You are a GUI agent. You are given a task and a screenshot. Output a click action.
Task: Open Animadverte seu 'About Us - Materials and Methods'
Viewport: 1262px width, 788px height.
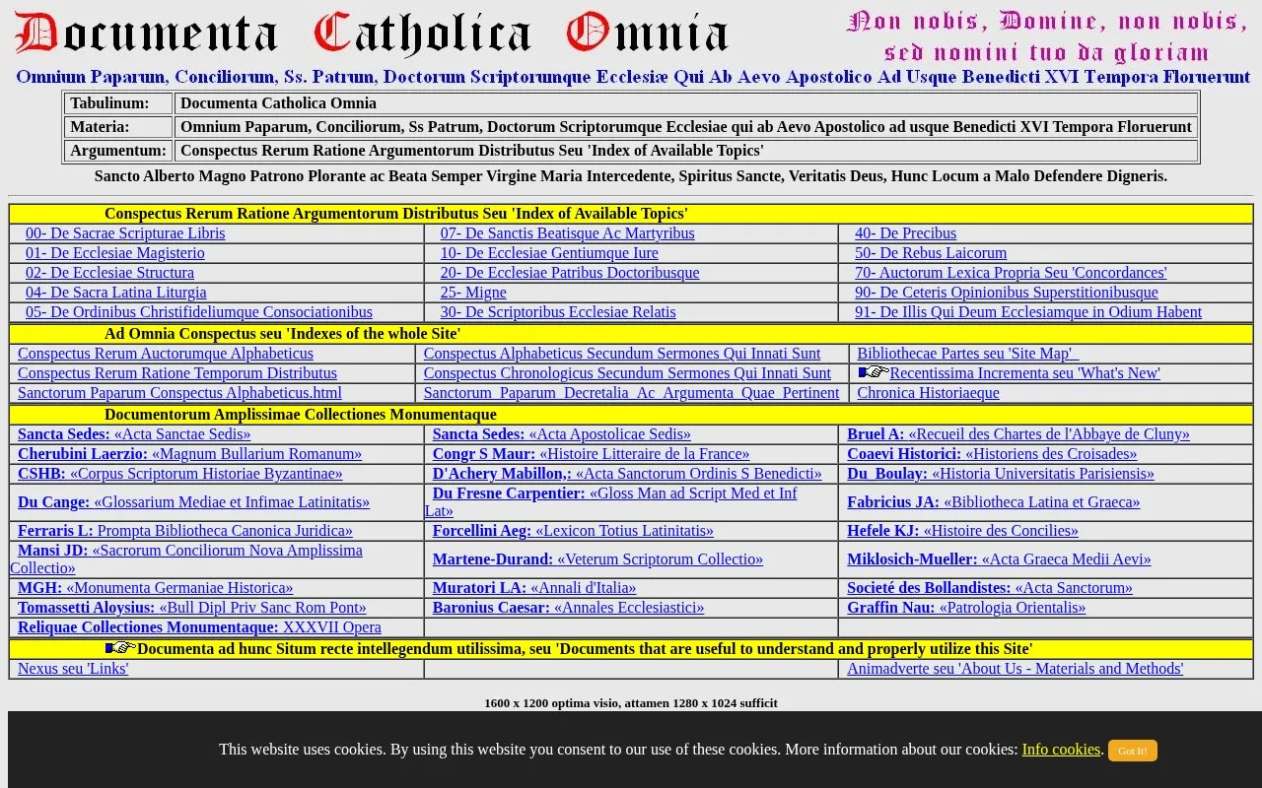pyautogui.click(x=1016, y=669)
